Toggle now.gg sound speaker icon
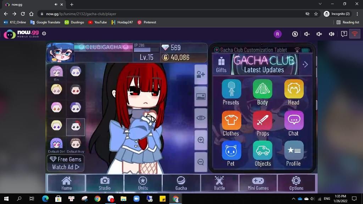The image size is (363, 204). tap(331, 34)
